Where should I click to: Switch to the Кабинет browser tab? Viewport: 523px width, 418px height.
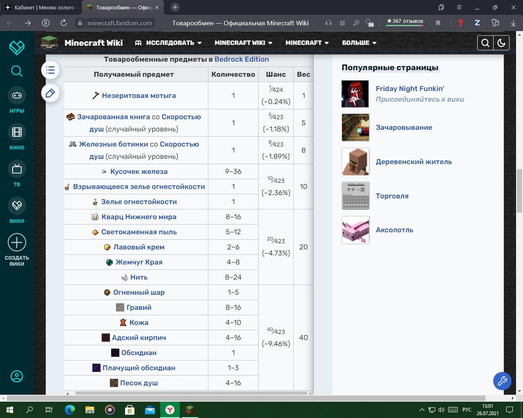click(41, 7)
